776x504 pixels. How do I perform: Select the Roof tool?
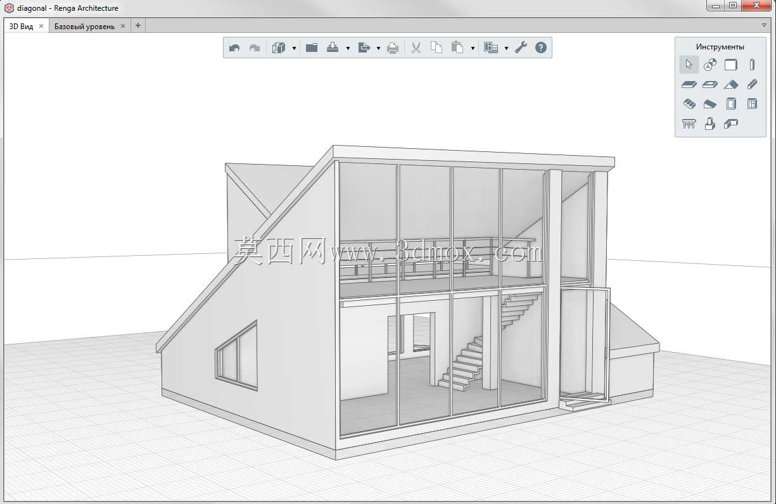point(731,84)
